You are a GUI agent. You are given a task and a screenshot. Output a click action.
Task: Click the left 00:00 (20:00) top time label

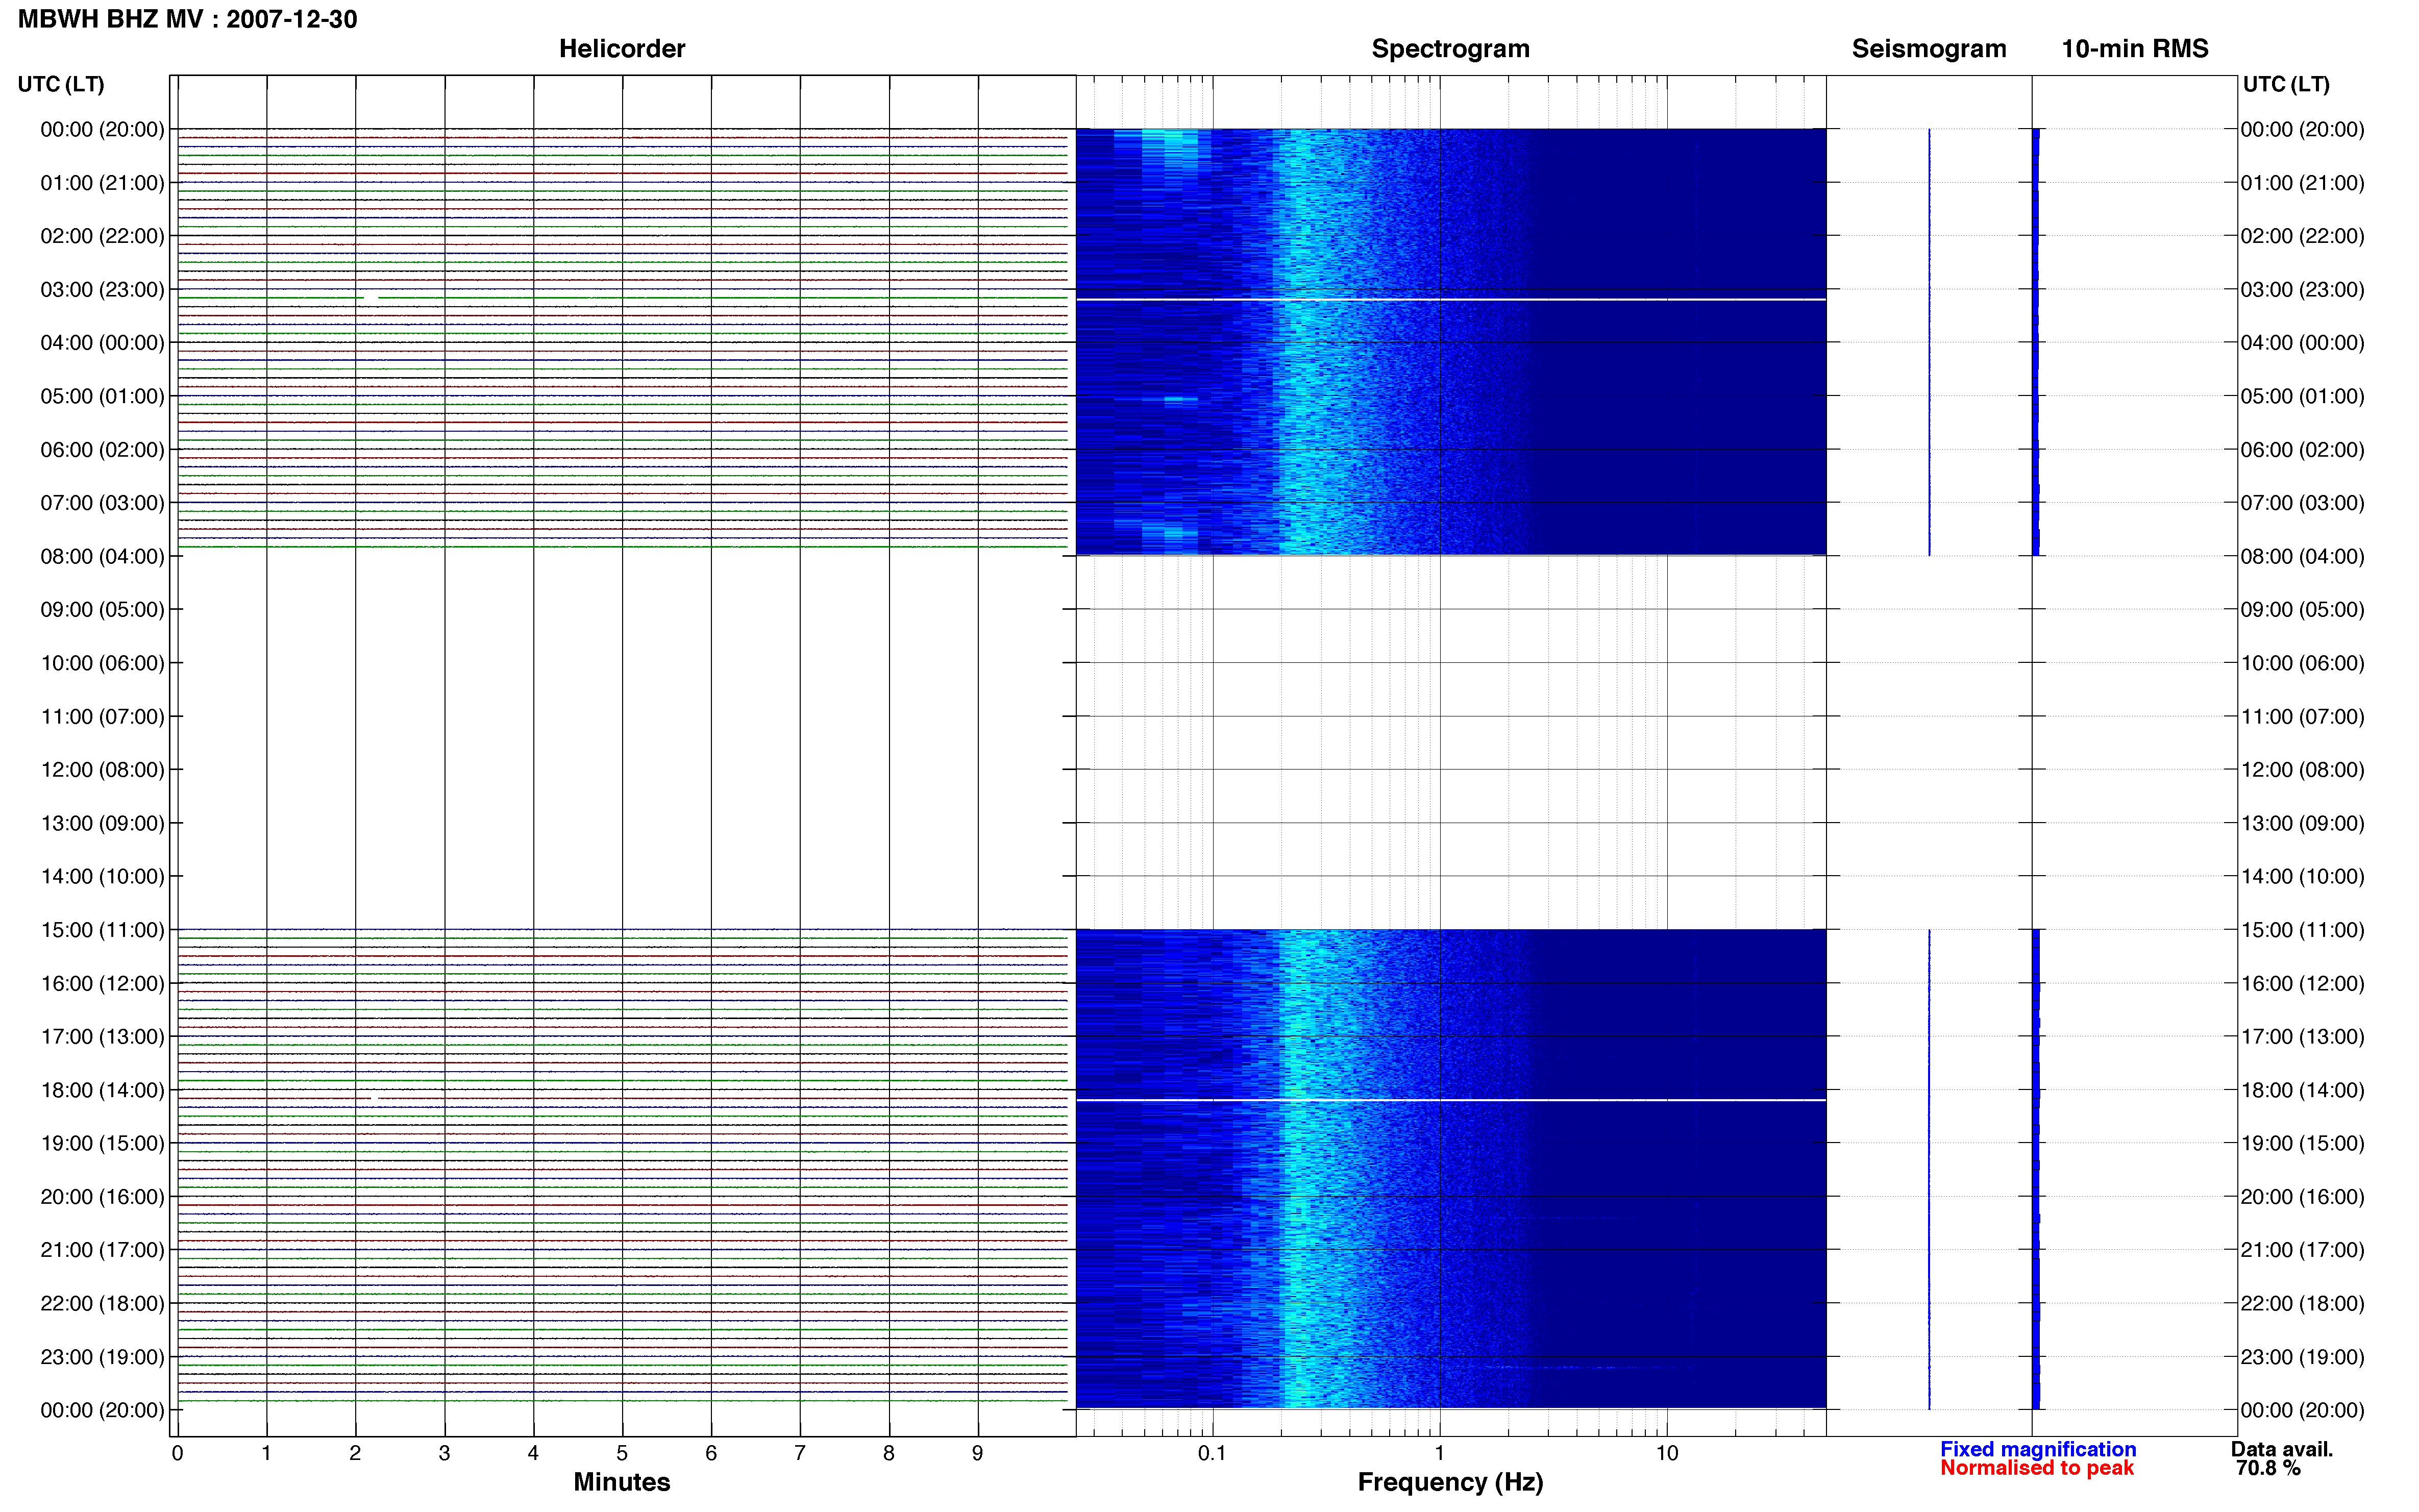coord(102,130)
